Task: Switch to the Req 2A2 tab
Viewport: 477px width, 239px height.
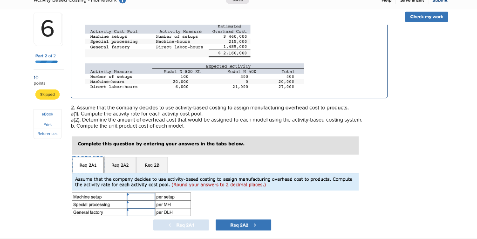Action: click(x=120, y=165)
